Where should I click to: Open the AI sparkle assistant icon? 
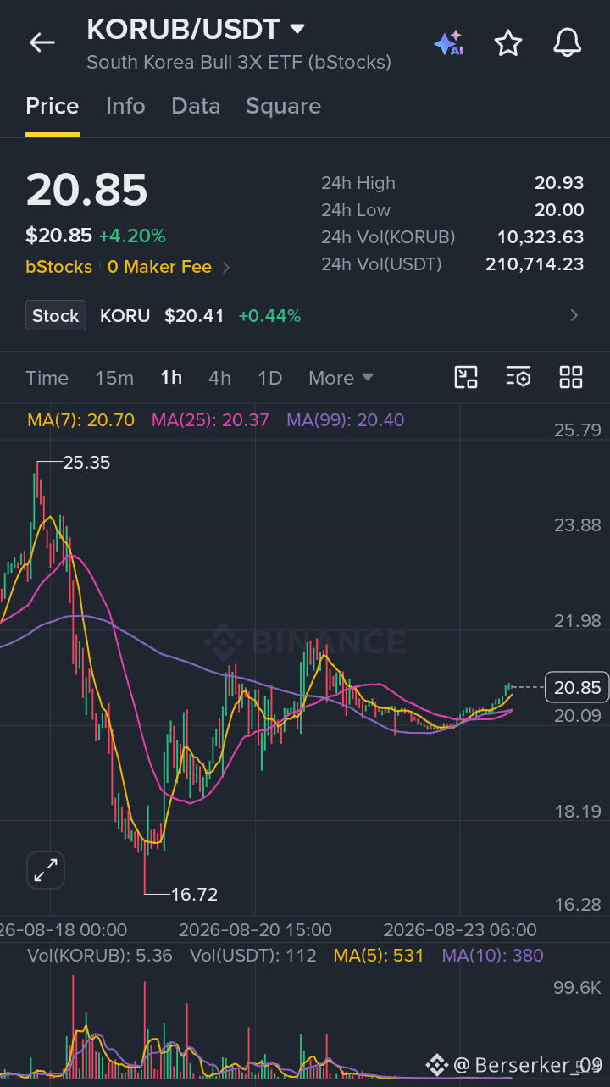click(x=448, y=42)
